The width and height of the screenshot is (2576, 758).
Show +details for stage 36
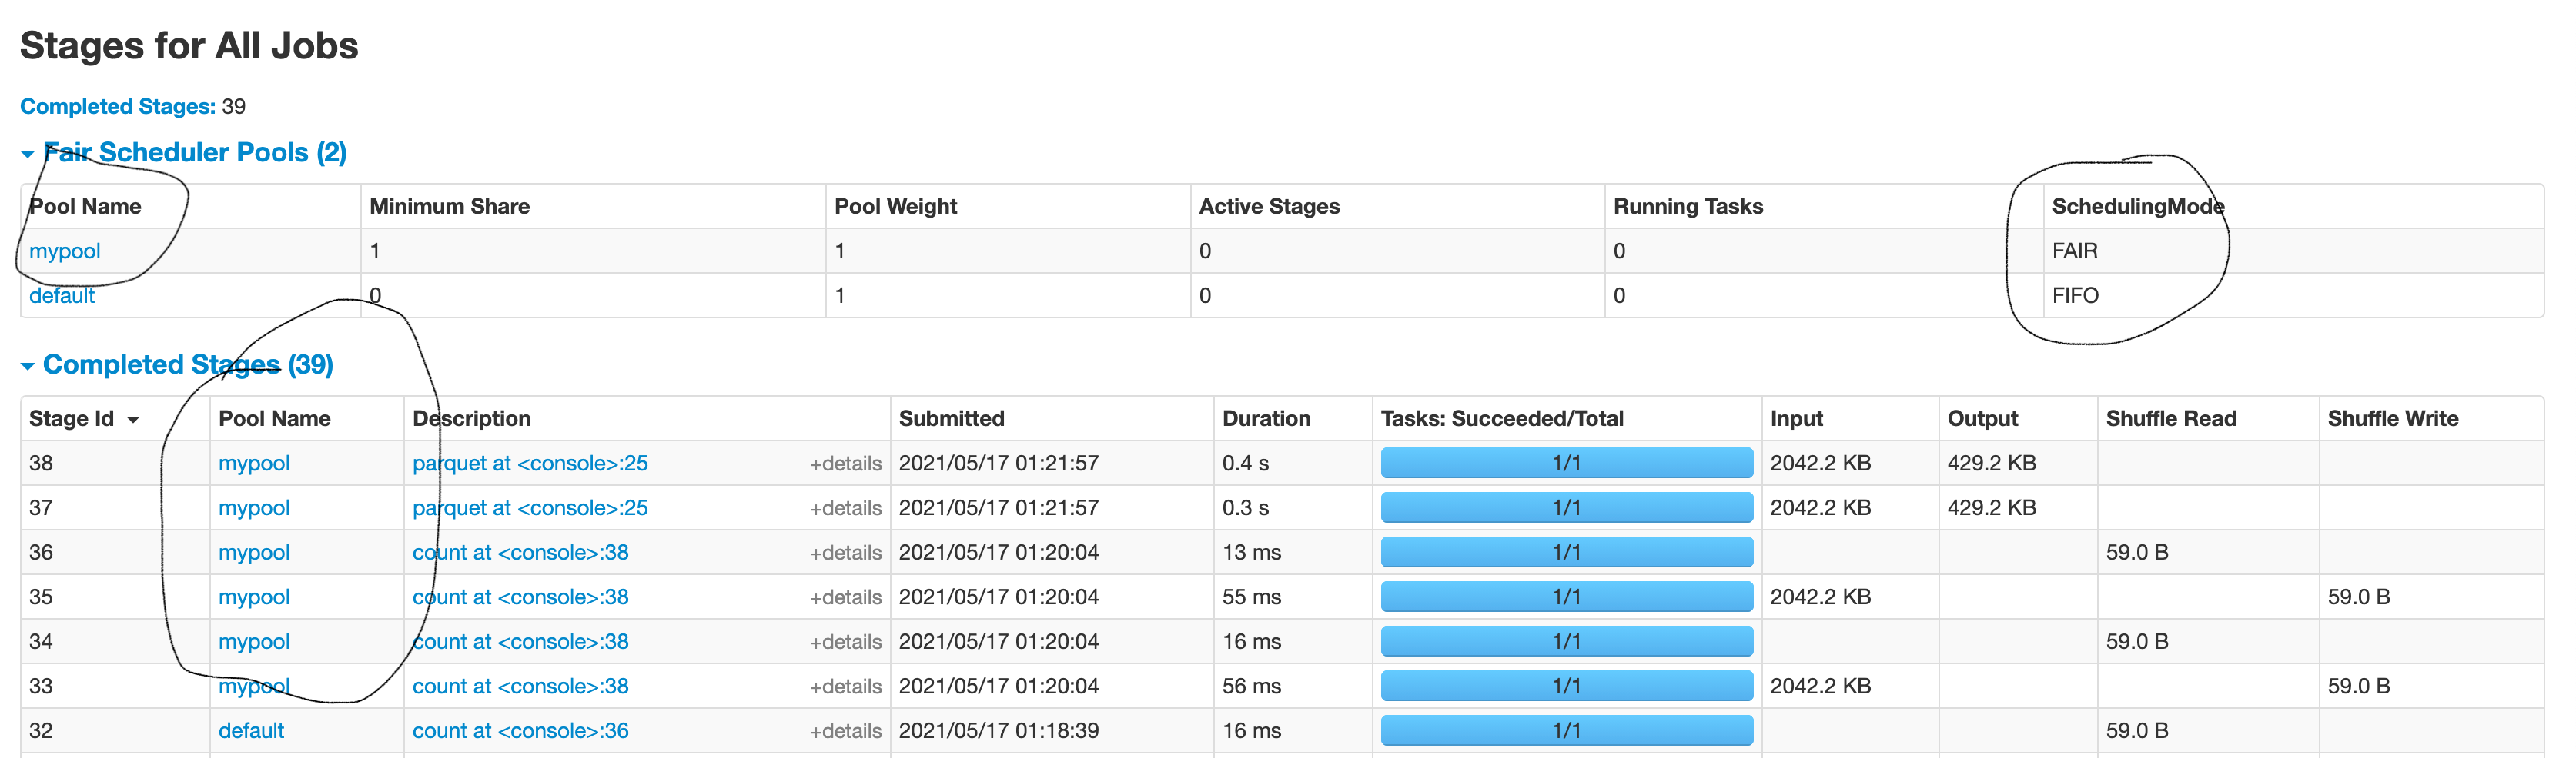coord(845,554)
